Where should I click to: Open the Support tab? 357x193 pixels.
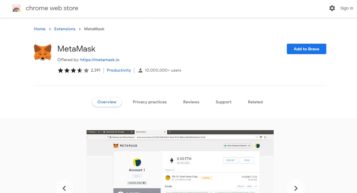point(223,102)
